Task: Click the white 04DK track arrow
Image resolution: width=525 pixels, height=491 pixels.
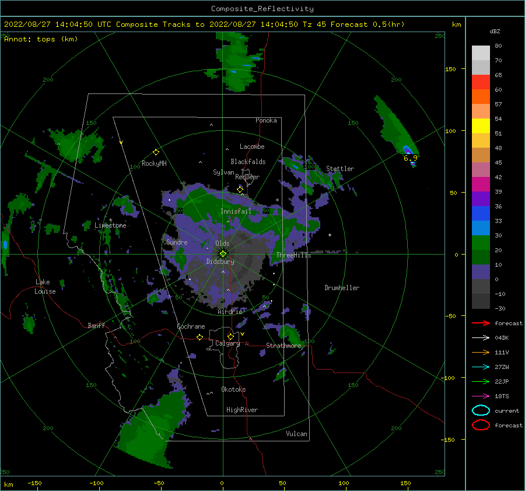Action: point(481,338)
